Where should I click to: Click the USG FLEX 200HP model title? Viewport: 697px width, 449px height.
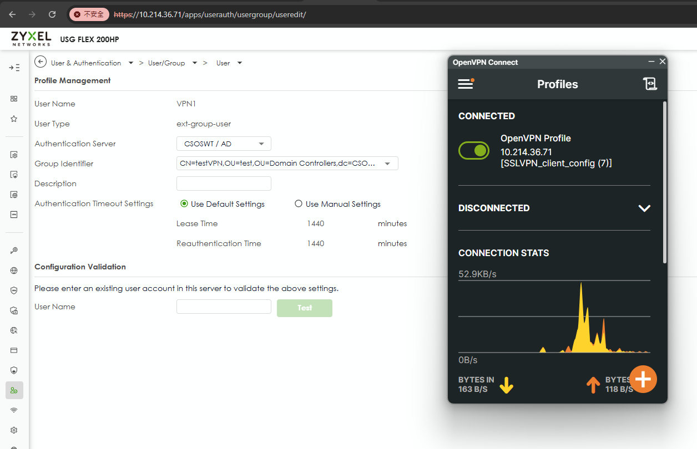click(89, 39)
